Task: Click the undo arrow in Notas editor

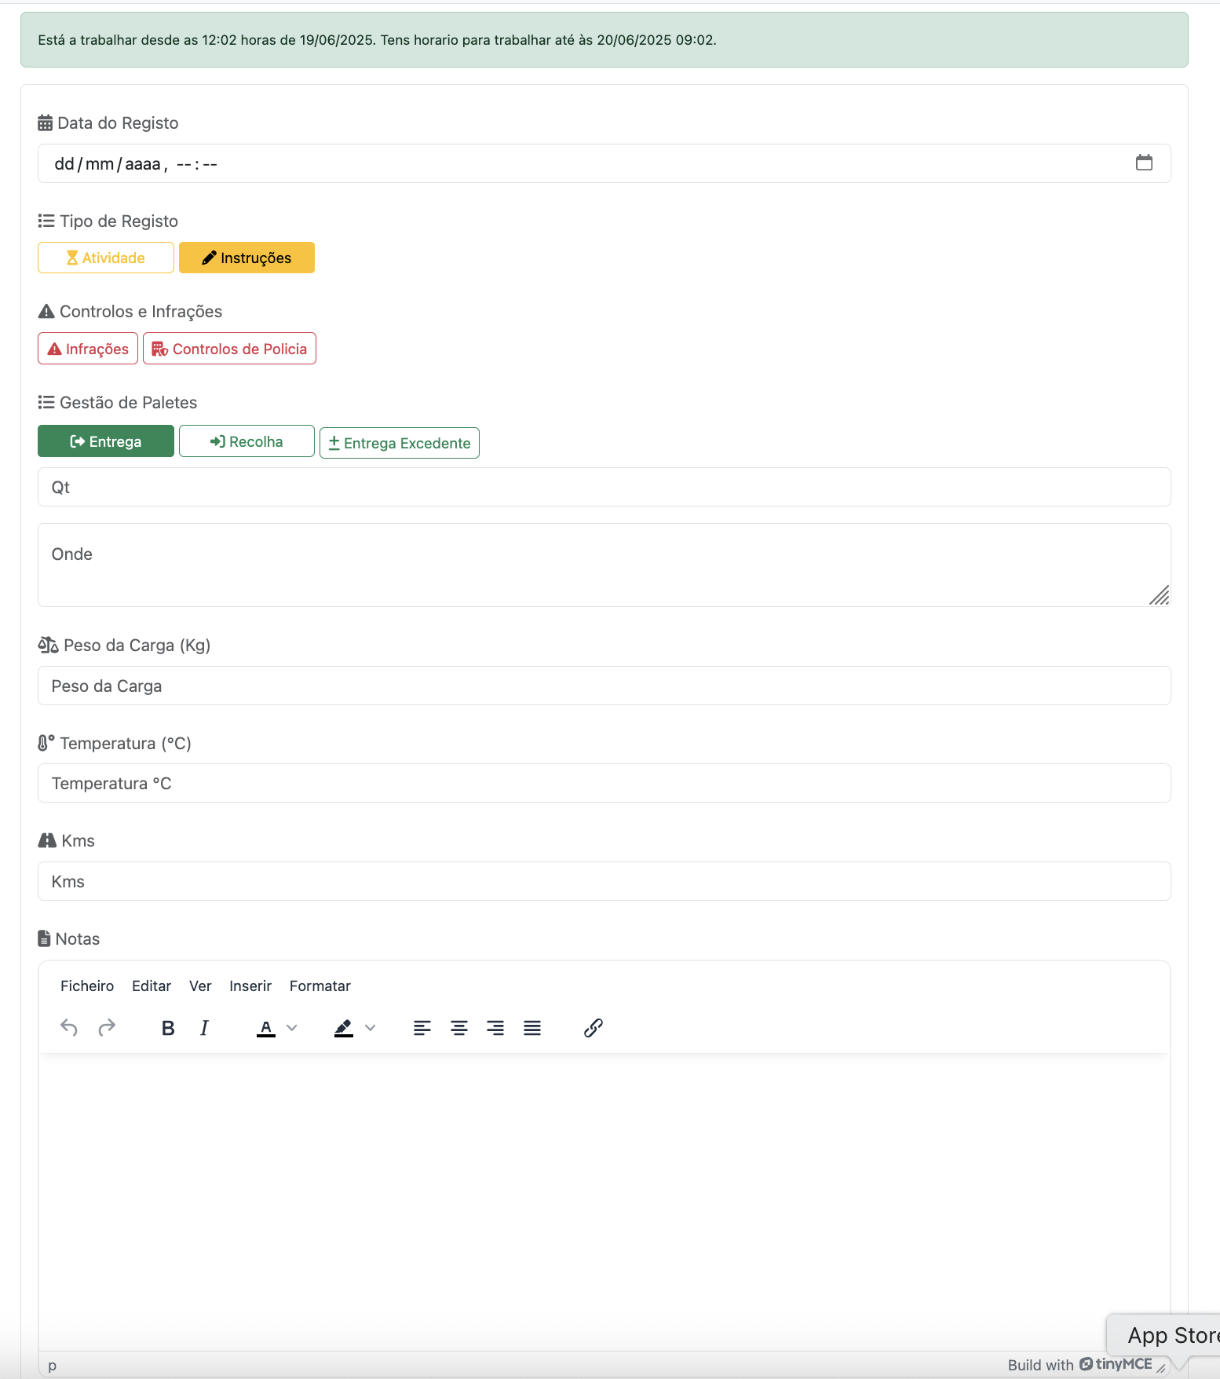Action: [69, 1027]
